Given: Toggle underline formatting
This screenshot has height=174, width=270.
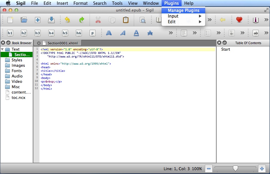Looking at the screenshot, I should 136,33.
